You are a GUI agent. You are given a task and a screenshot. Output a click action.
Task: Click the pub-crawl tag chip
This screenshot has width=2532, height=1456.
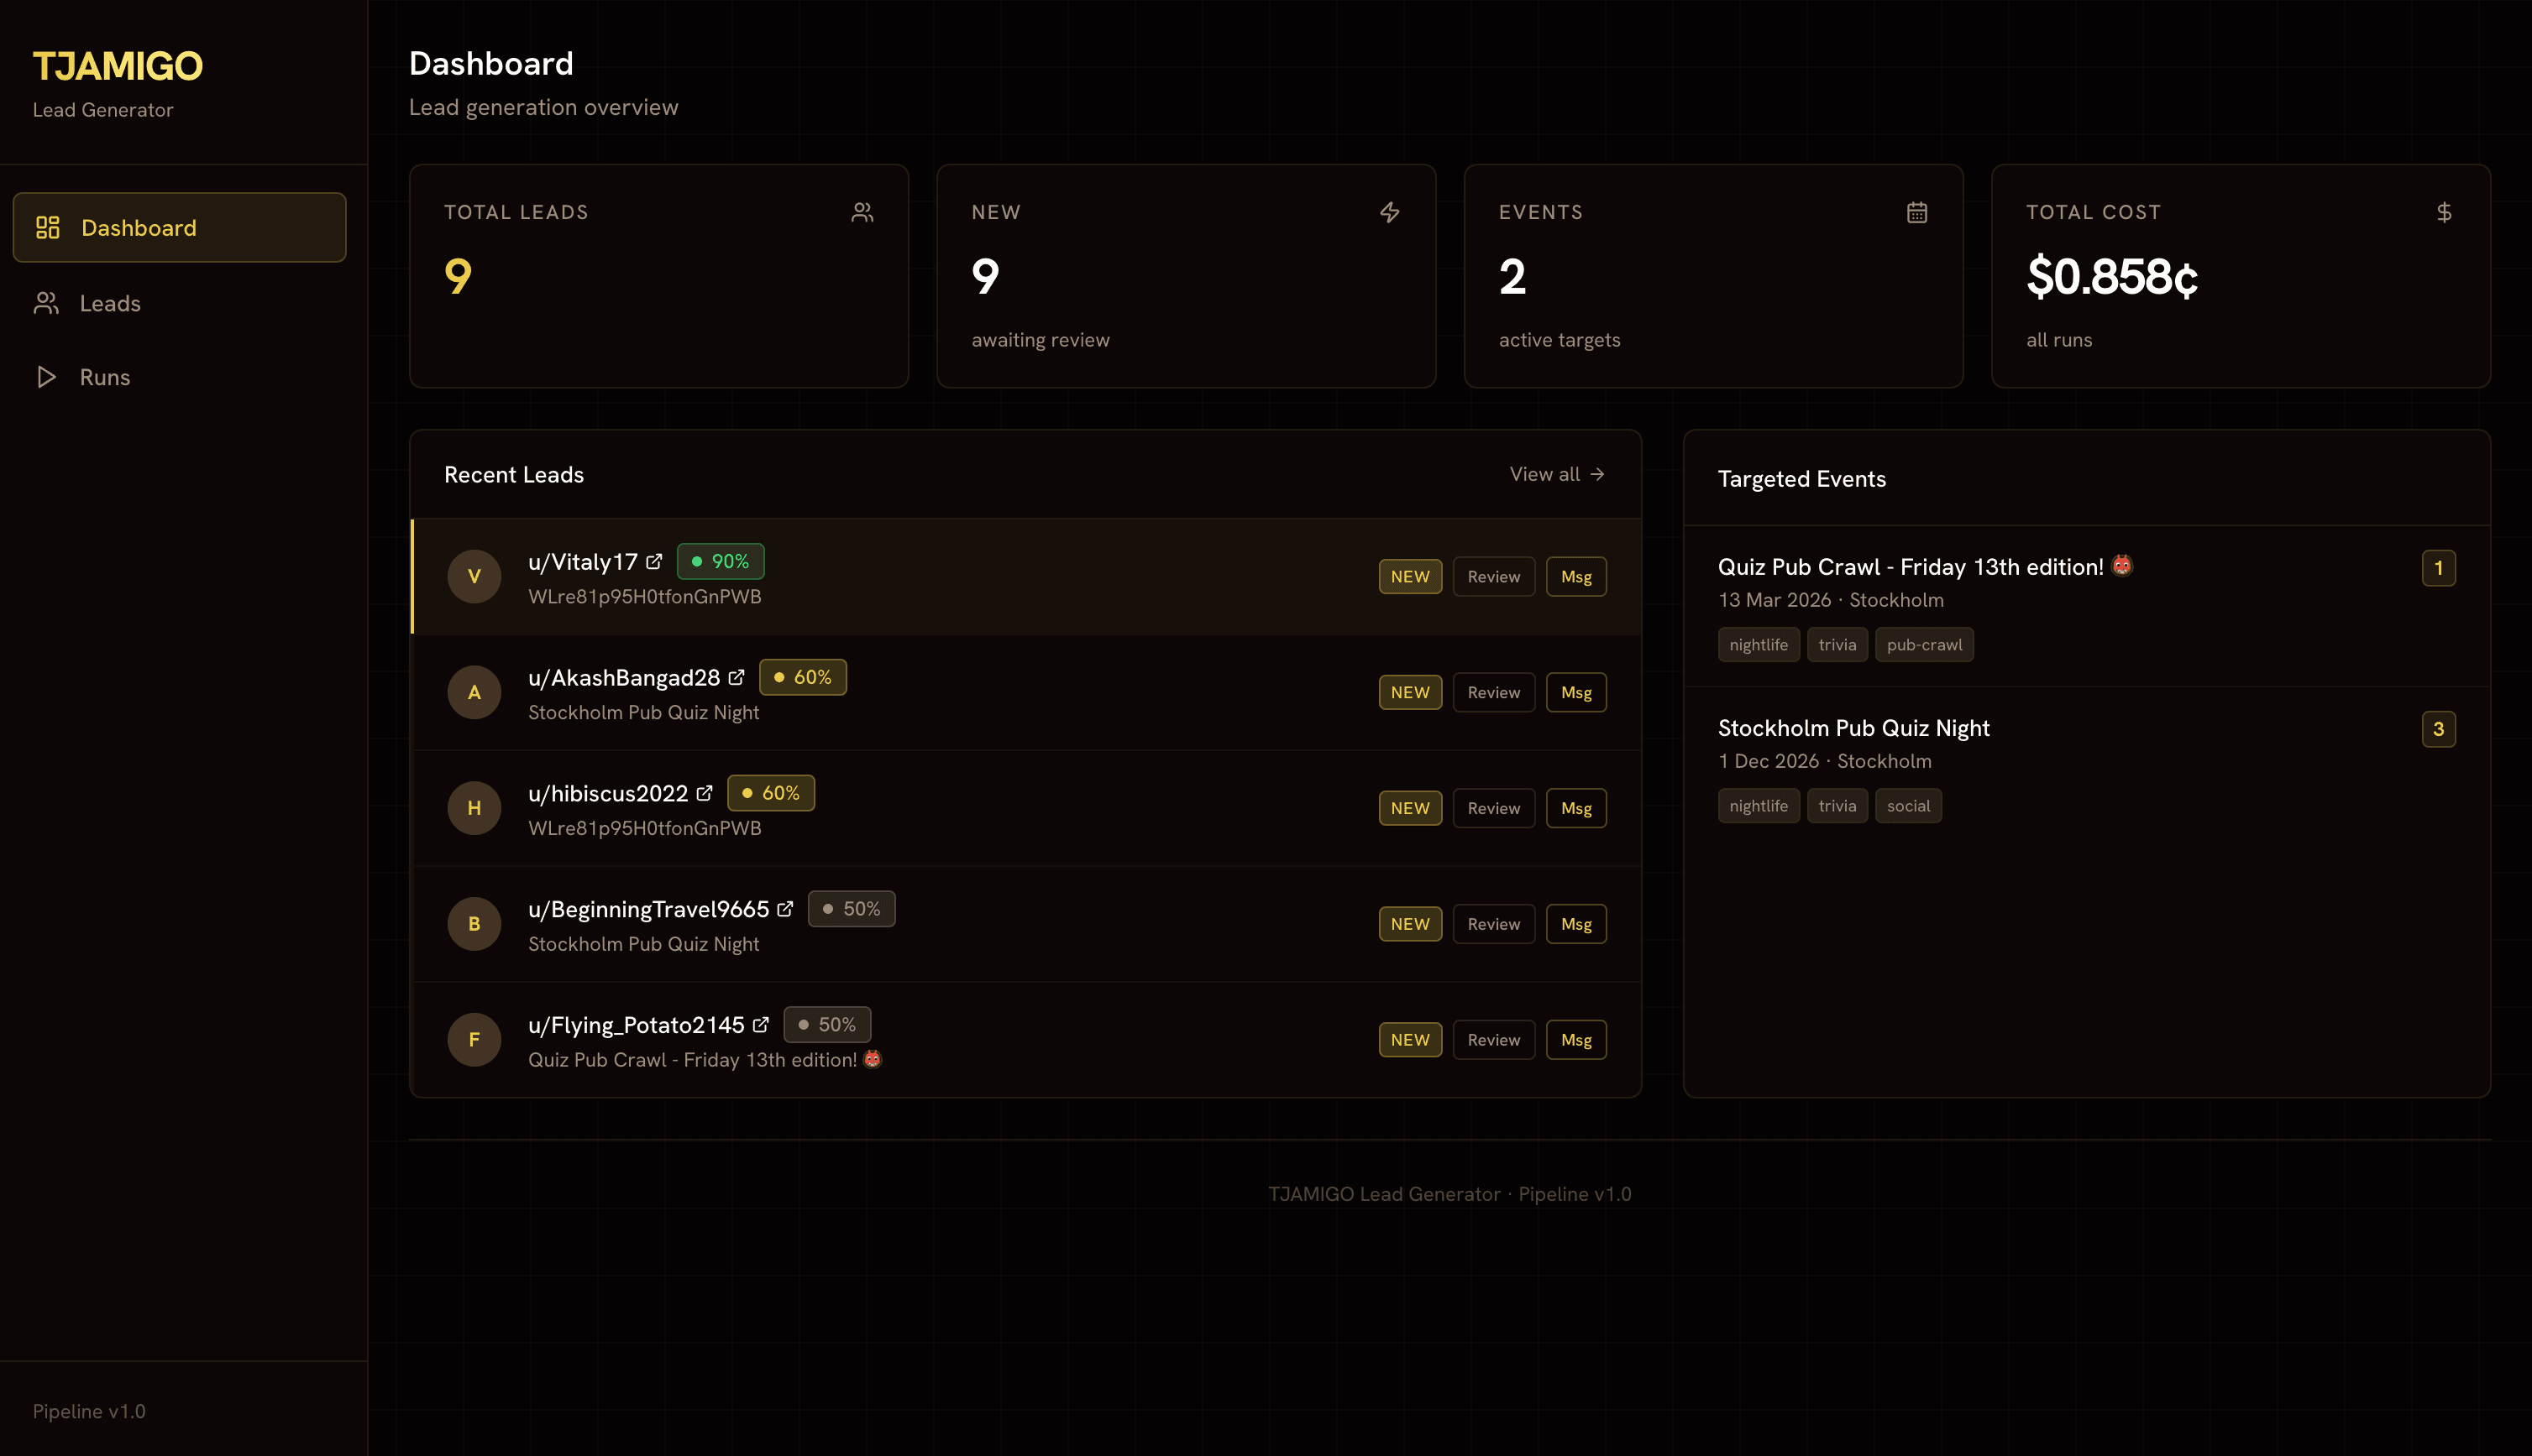coord(1924,644)
